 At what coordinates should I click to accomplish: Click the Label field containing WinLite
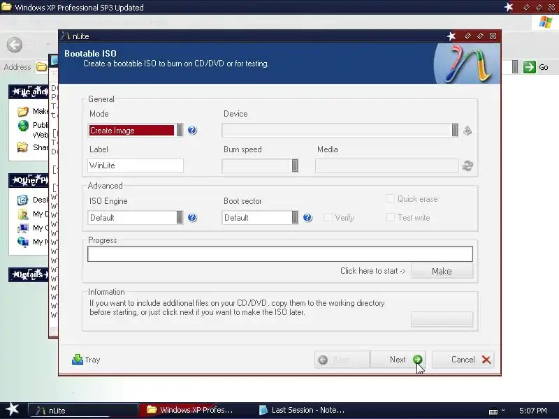[x=136, y=166]
